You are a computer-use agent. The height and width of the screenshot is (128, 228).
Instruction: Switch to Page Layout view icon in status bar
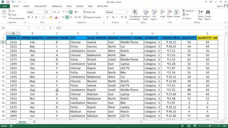coord(189,126)
